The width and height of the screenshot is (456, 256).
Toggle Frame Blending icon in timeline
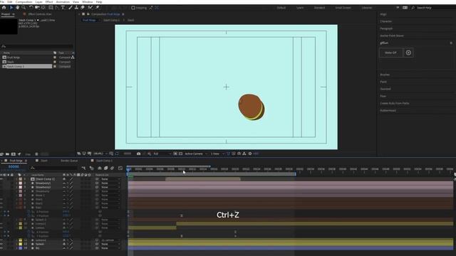coord(105,168)
